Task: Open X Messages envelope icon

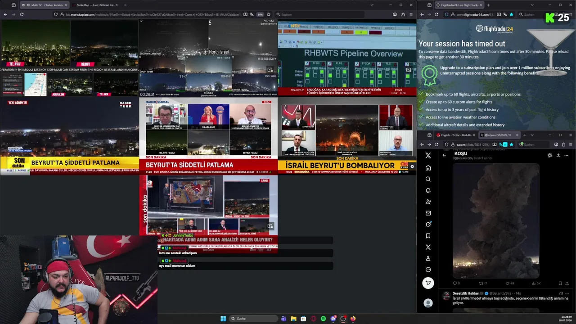Action: pos(428,213)
